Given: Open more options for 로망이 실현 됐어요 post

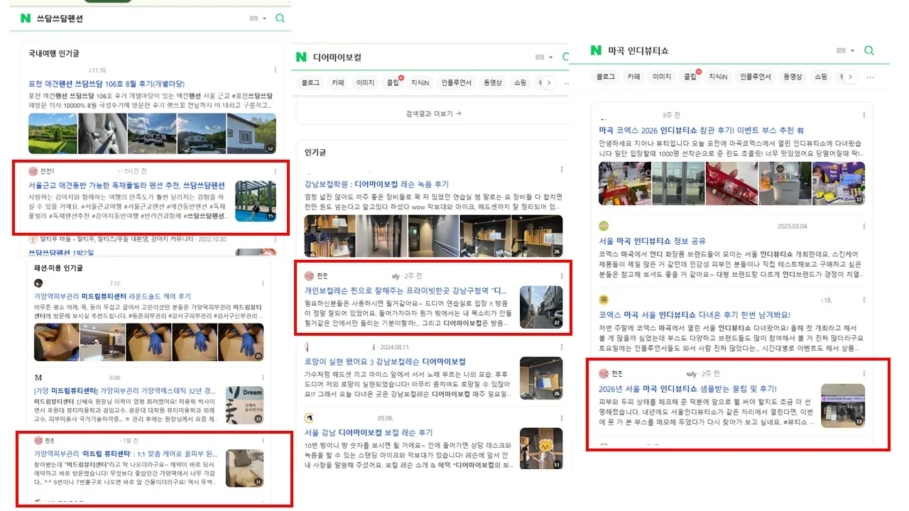Looking at the screenshot, I should click(x=562, y=347).
